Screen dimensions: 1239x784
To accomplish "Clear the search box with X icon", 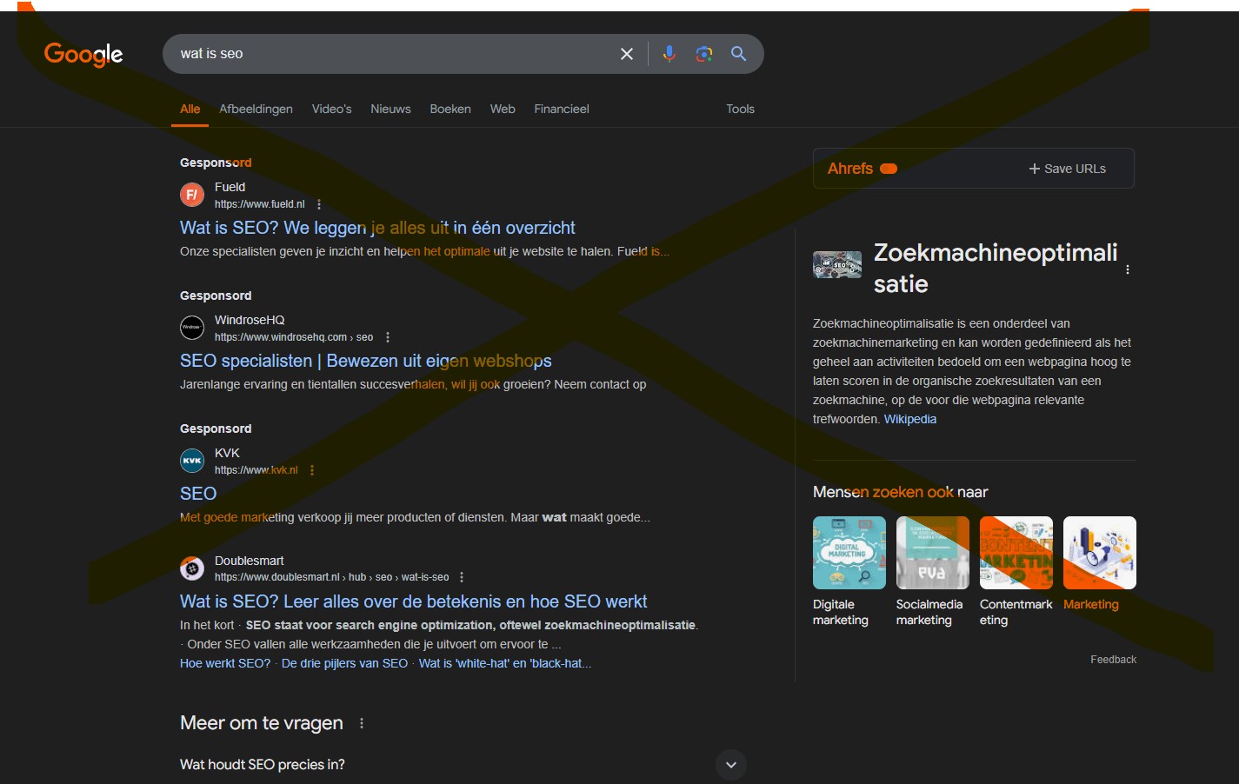I will [626, 54].
